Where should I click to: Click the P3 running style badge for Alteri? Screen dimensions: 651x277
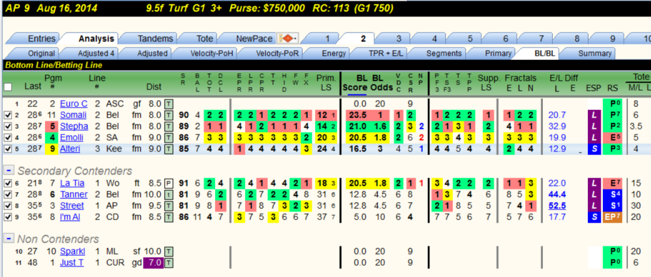pos(613,149)
